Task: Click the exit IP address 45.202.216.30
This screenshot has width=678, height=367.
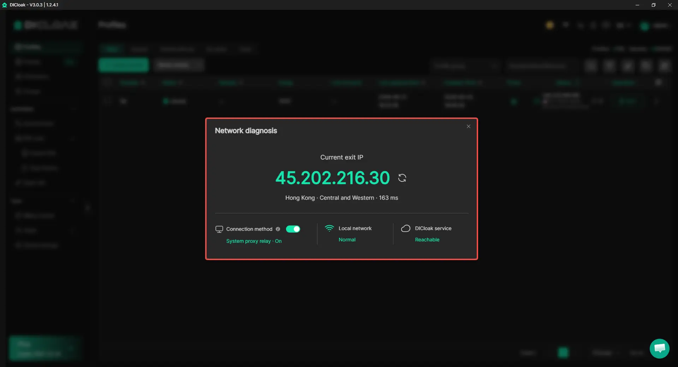Action: 333,178
